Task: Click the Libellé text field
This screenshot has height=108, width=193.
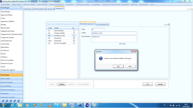Action: tap(114, 33)
